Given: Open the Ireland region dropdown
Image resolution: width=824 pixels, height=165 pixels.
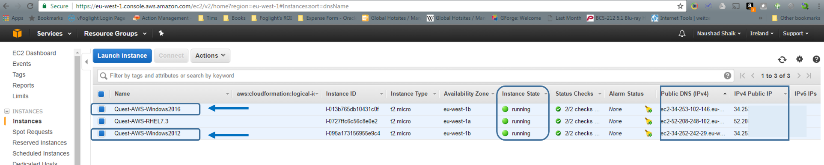Looking at the screenshot, I should [x=762, y=33].
